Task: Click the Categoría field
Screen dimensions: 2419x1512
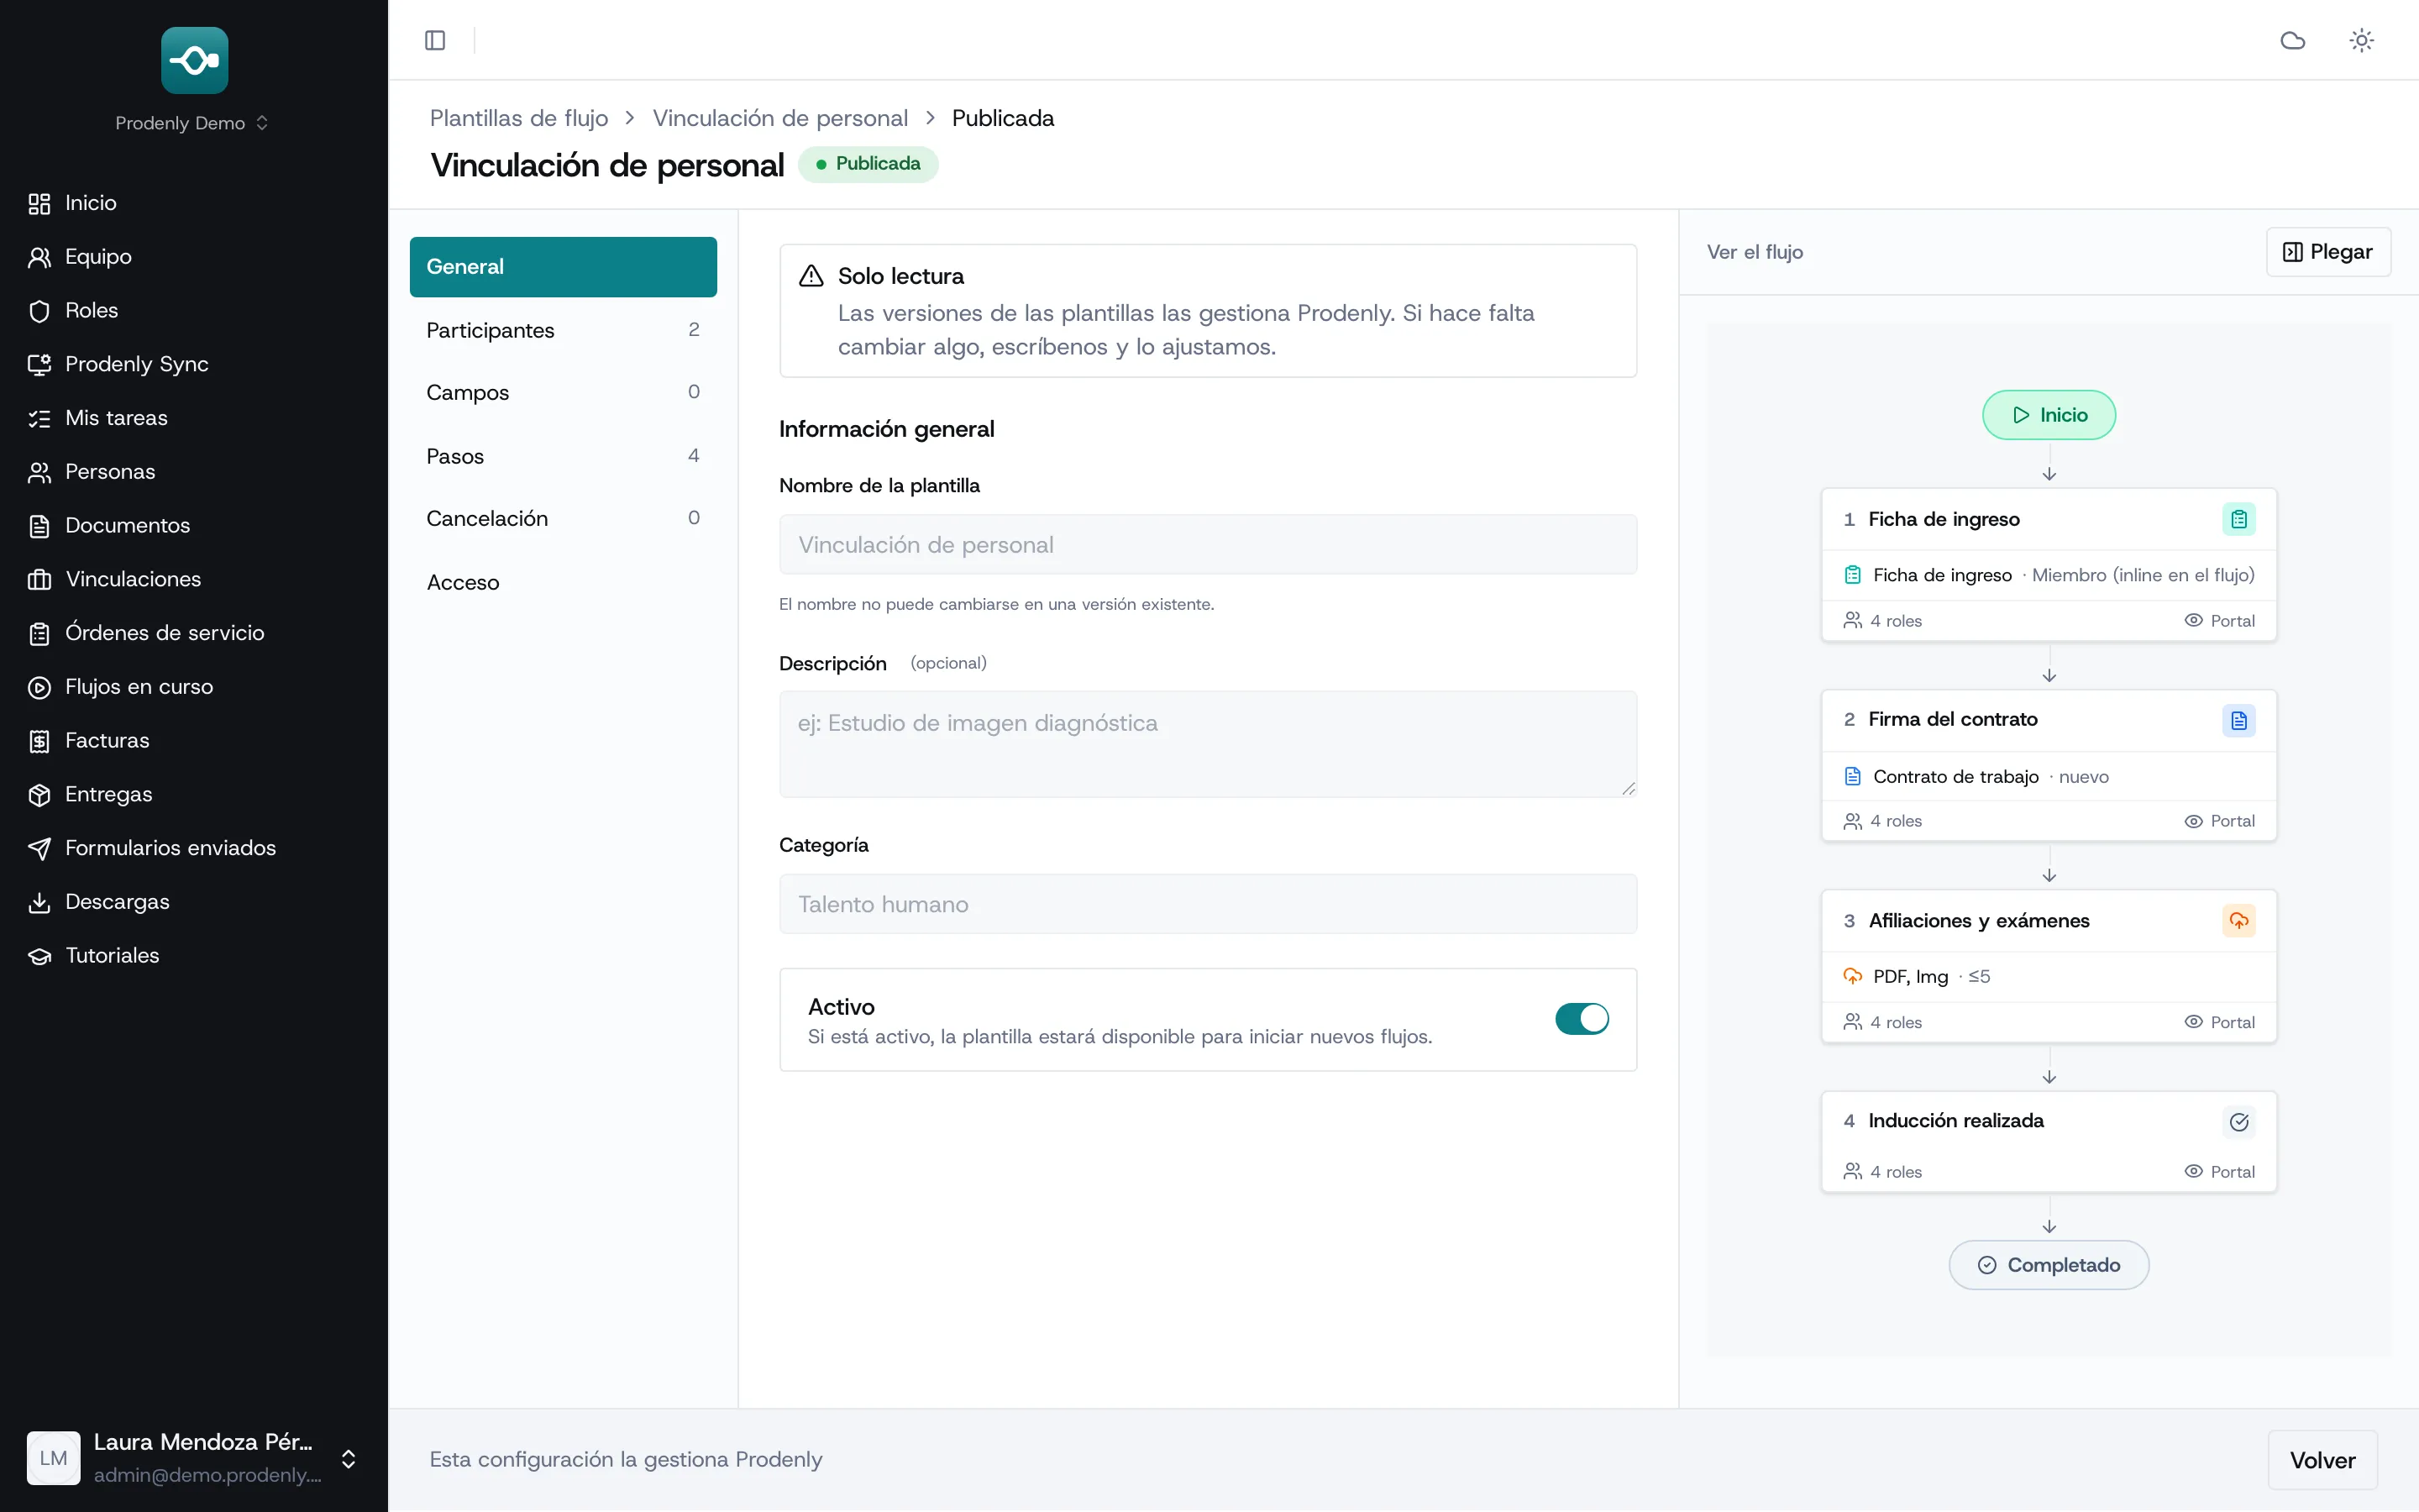Action: [x=1208, y=904]
